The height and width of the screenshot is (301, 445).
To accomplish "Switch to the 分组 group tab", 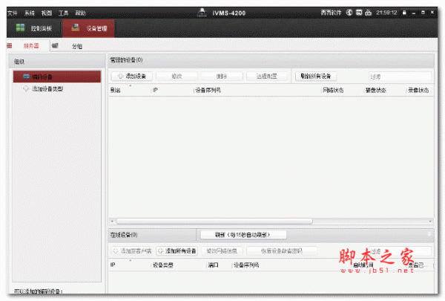I will coord(77,46).
